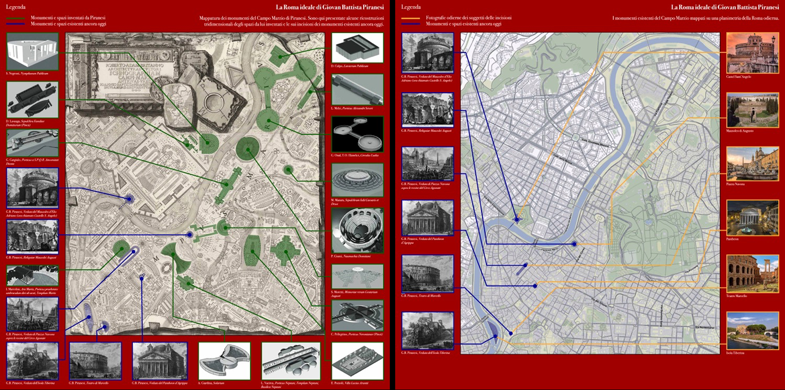
Task: Open the Reliquiae Mausolei Augusti engraving in right panel
Action: click(x=428, y=110)
